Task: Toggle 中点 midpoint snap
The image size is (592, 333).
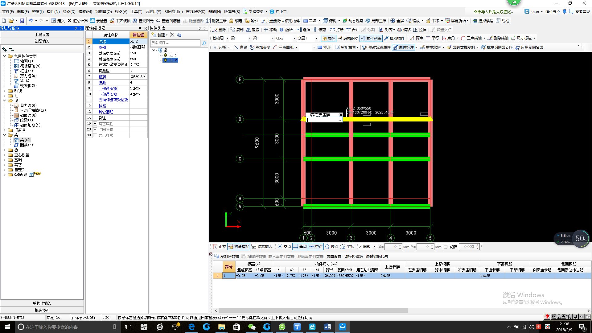Action: [x=316, y=247]
